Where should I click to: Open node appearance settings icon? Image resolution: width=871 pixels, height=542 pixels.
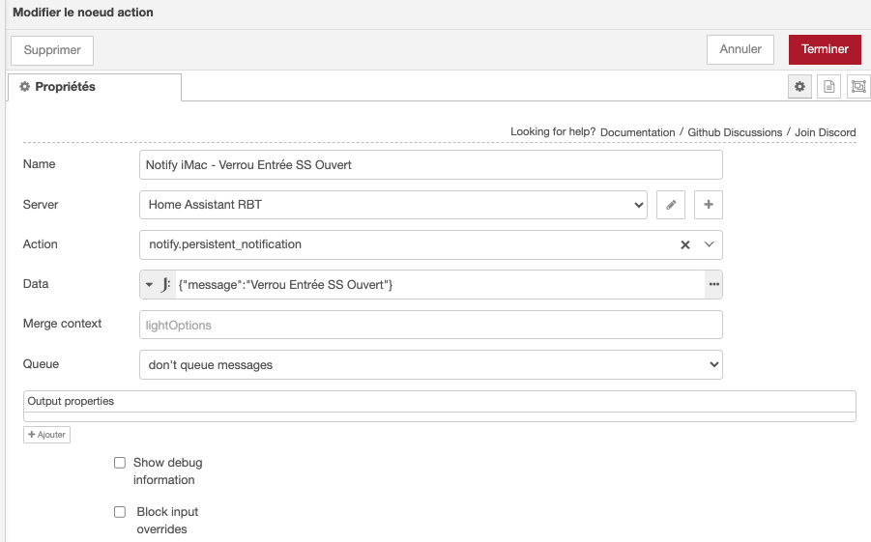click(857, 87)
